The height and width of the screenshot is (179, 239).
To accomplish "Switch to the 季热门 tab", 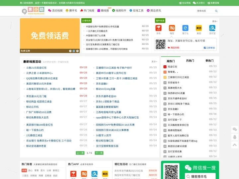I will tap(209, 61).
